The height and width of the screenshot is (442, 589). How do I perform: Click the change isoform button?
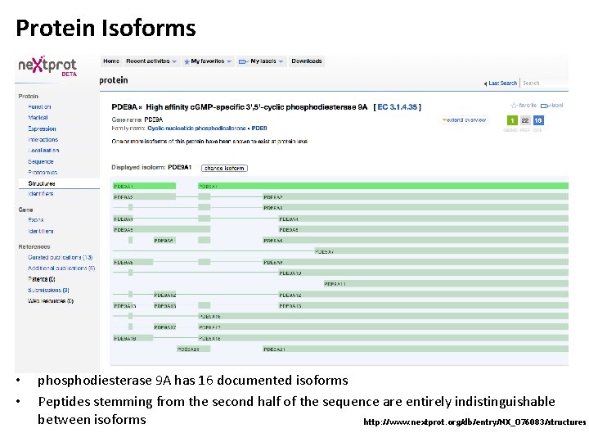click(x=224, y=169)
